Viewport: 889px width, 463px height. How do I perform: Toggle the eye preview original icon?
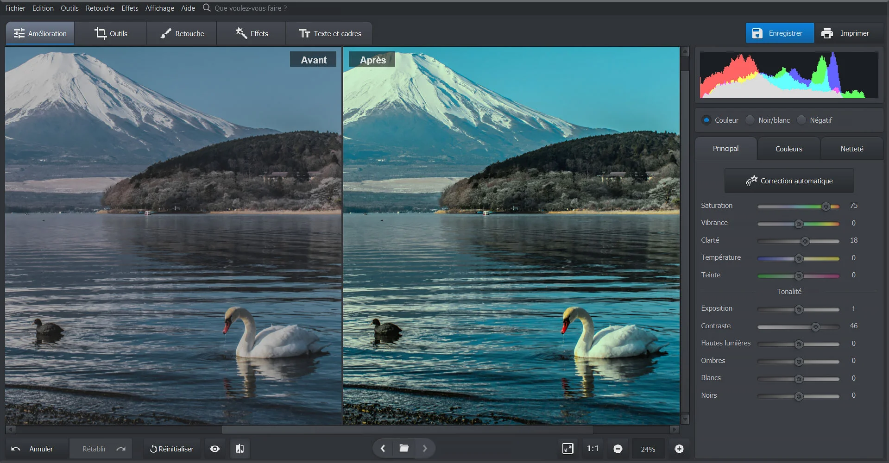coord(215,449)
